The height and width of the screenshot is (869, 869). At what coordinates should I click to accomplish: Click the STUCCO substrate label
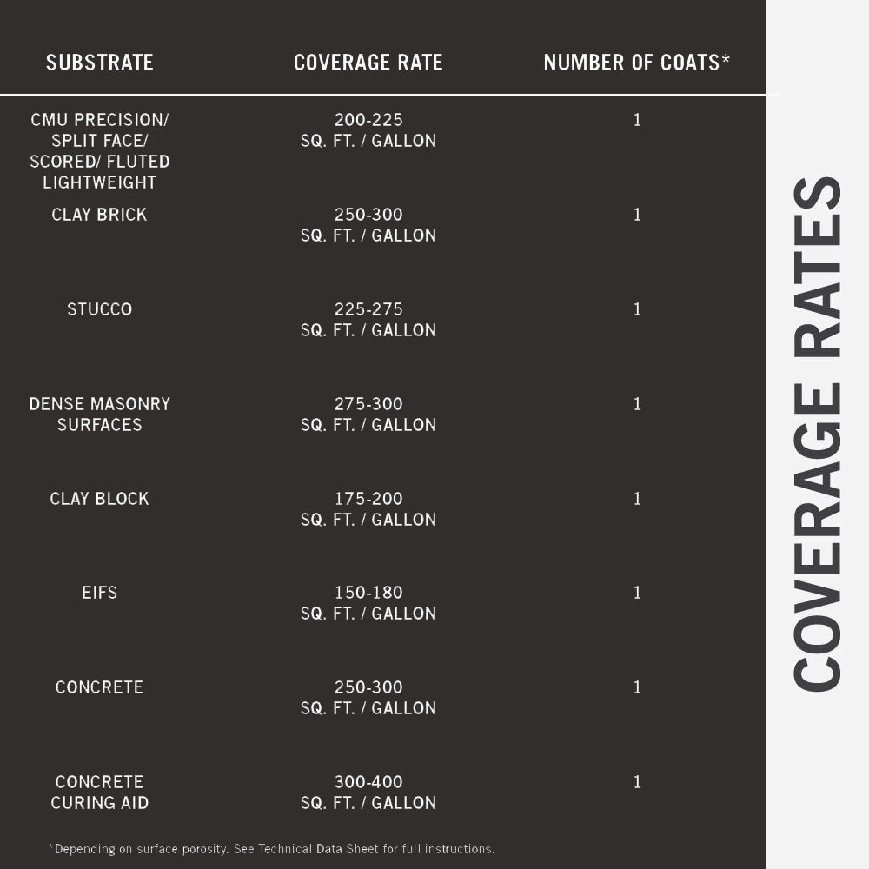[99, 309]
